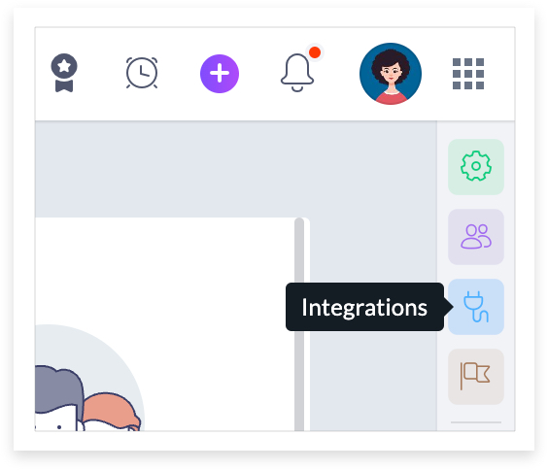The height and width of the screenshot is (470, 548).
Task: Open the user profile avatar
Action: 391,74
